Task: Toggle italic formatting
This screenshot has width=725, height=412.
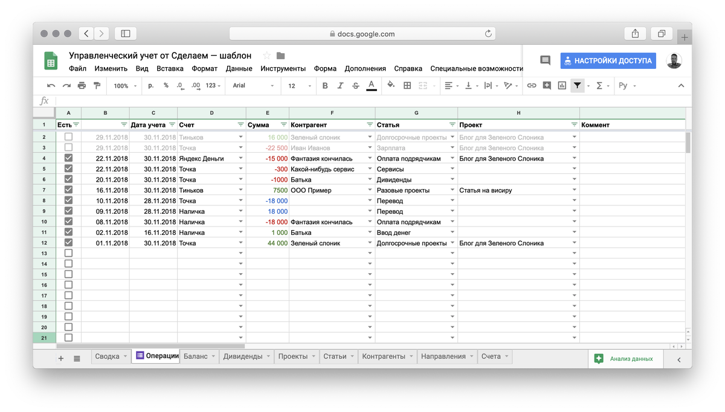Action: pos(340,86)
